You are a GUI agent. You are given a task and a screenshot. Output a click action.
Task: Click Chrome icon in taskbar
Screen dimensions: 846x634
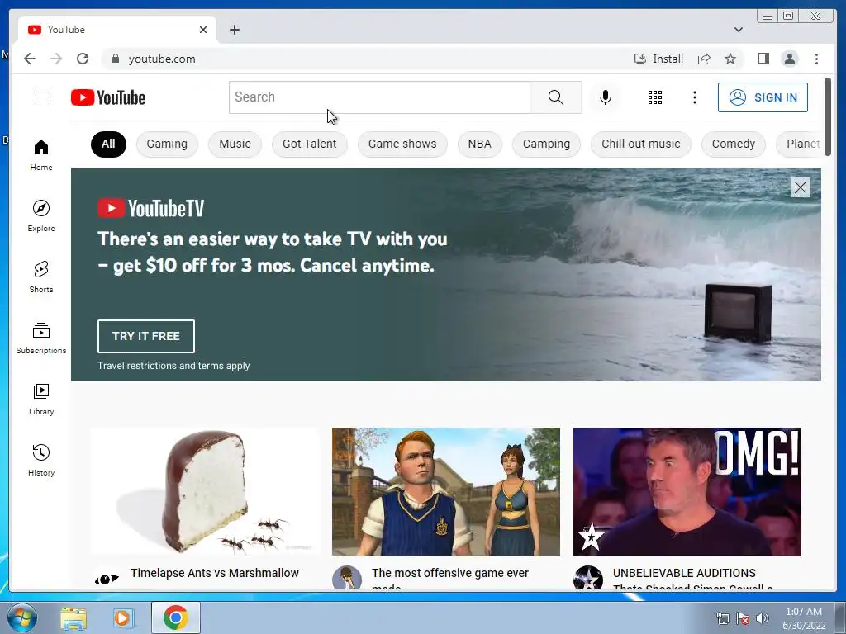175,617
